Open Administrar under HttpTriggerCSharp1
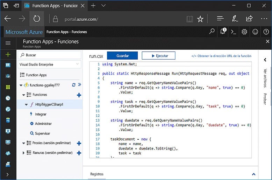This screenshot has height=180, width=272. coord(43,124)
